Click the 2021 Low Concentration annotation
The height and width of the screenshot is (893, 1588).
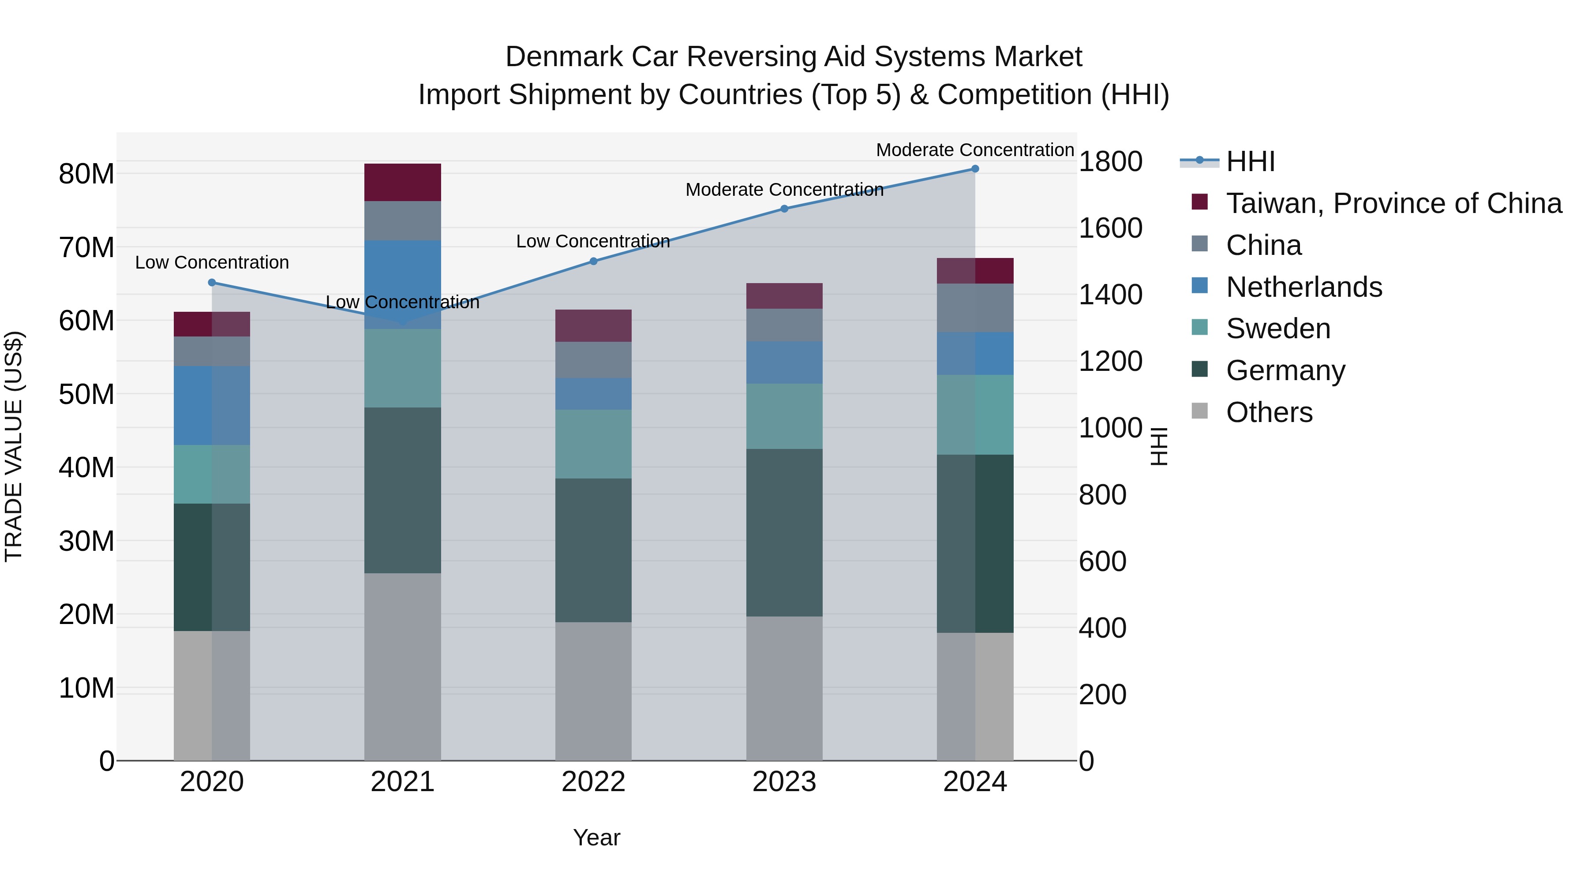coord(403,302)
